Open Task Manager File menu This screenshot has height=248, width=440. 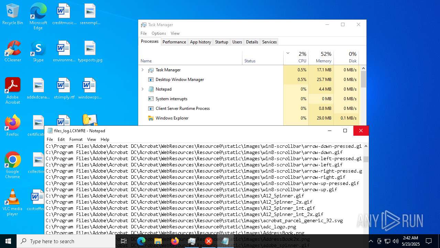click(144, 33)
